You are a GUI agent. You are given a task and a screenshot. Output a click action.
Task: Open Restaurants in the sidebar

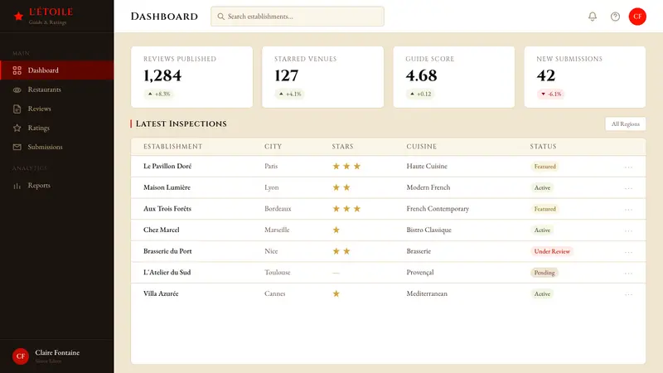click(x=56, y=90)
